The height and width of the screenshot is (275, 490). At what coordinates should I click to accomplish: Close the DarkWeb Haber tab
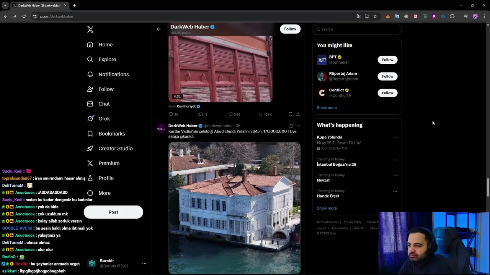click(65, 5)
